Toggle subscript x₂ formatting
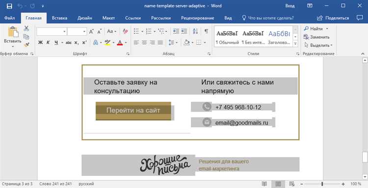The width and height of the screenshot is (368, 188). coord(76,43)
